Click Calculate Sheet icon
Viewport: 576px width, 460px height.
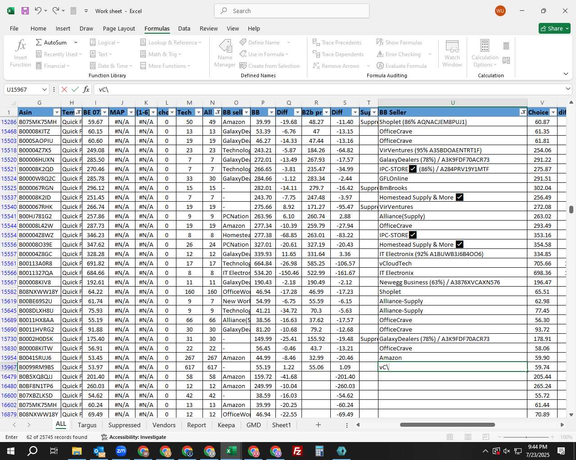click(x=506, y=60)
